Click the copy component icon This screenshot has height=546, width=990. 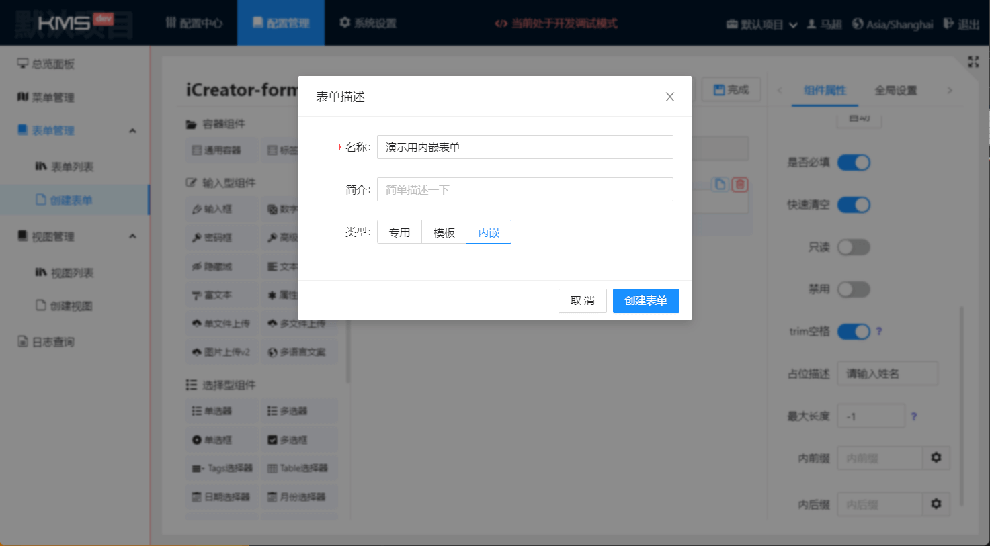720,185
